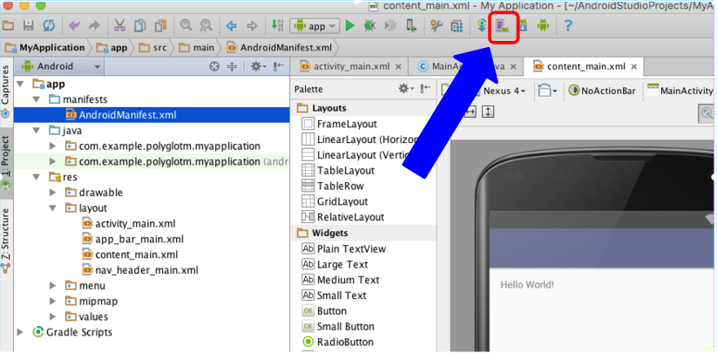Image resolution: width=717 pixels, height=353 pixels.
Task: Collapse the app module node
Action: tap(21, 85)
